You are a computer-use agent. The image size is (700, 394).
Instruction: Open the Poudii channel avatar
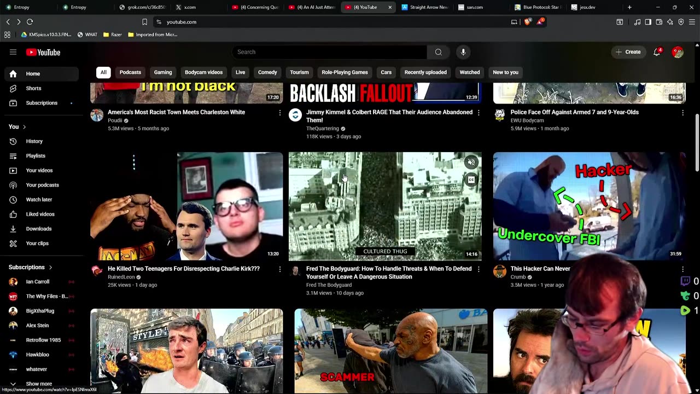pos(97,115)
